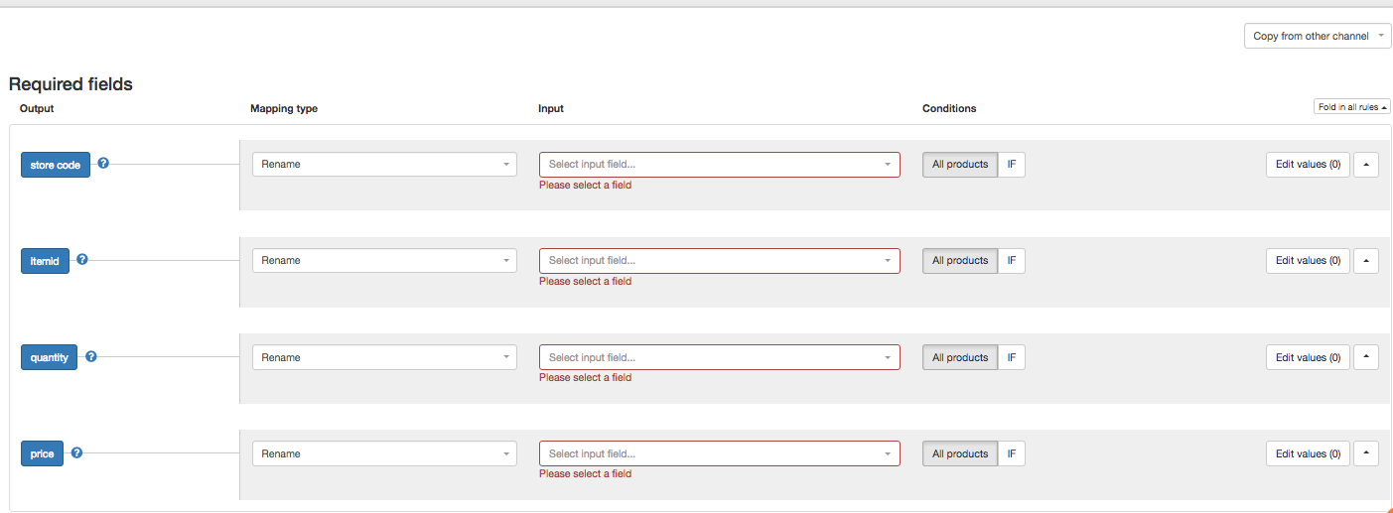Open Rename mapping type for quantity
1393x513 pixels.
coord(384,357)
